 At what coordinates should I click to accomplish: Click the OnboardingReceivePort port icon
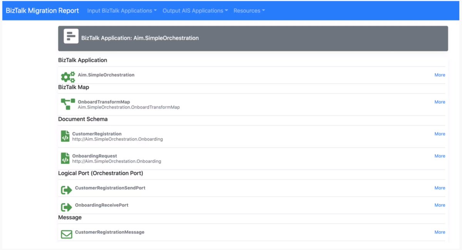point(66,206)
